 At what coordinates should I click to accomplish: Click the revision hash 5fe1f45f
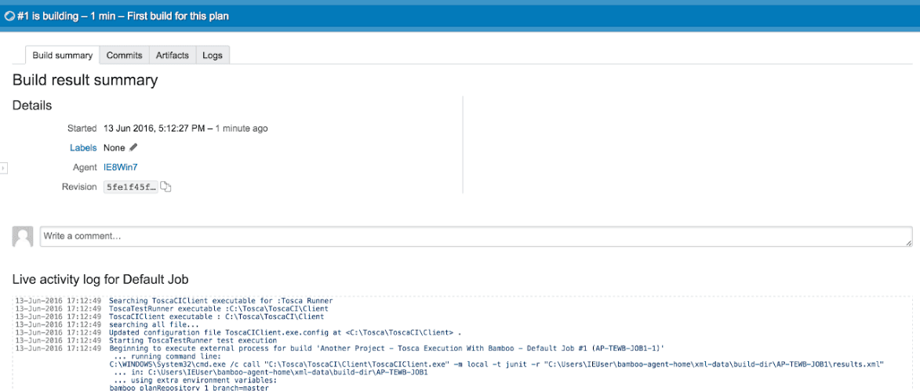tap(130, 187)
